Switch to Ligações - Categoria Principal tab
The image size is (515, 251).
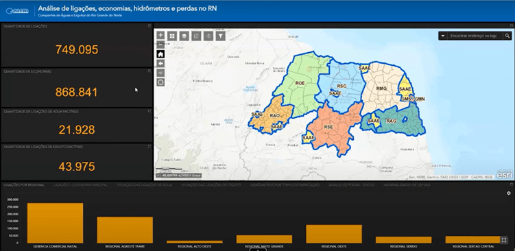point(80,185)
